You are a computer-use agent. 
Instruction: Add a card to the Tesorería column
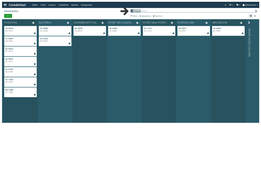coord(33,23)
